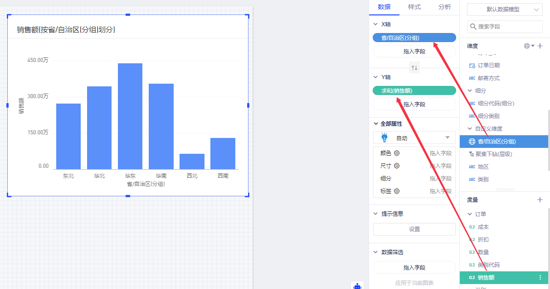Click the globe icon in the 维度 header
The image size is (550, 289).
point(527,46)
